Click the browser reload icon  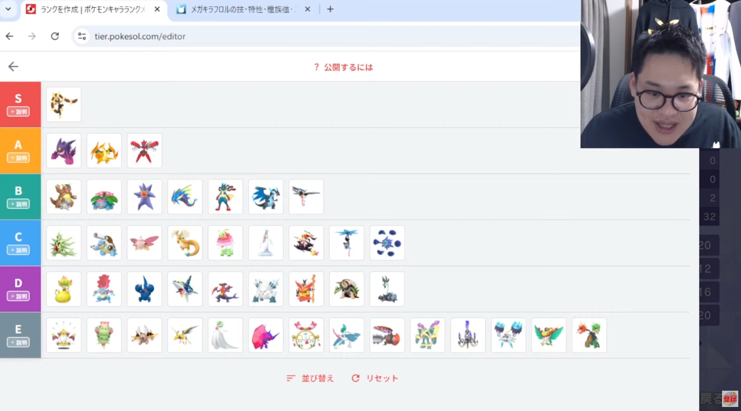point(55,36)
